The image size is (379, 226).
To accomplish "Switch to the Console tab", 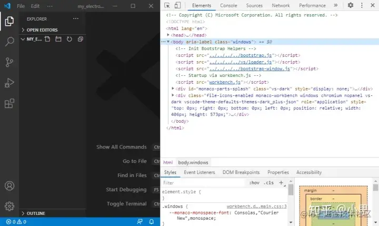I will 228,5.
